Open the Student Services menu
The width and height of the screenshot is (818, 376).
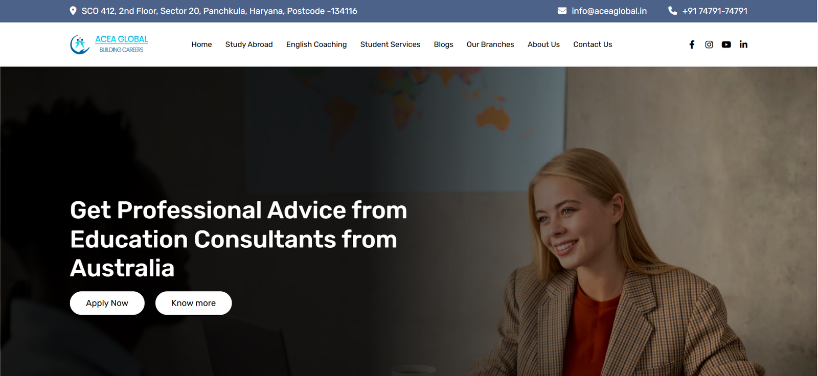(x=390, y=44)
